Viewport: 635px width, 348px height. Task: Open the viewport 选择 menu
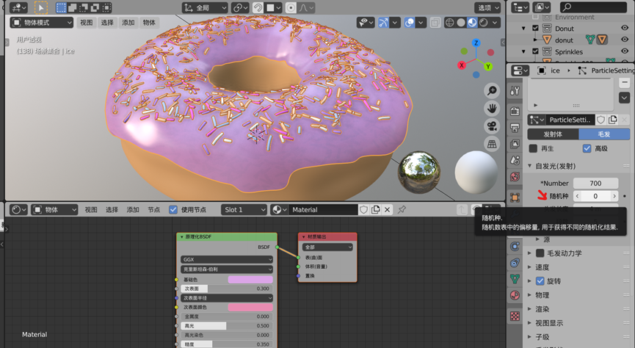tap(107, 23)
